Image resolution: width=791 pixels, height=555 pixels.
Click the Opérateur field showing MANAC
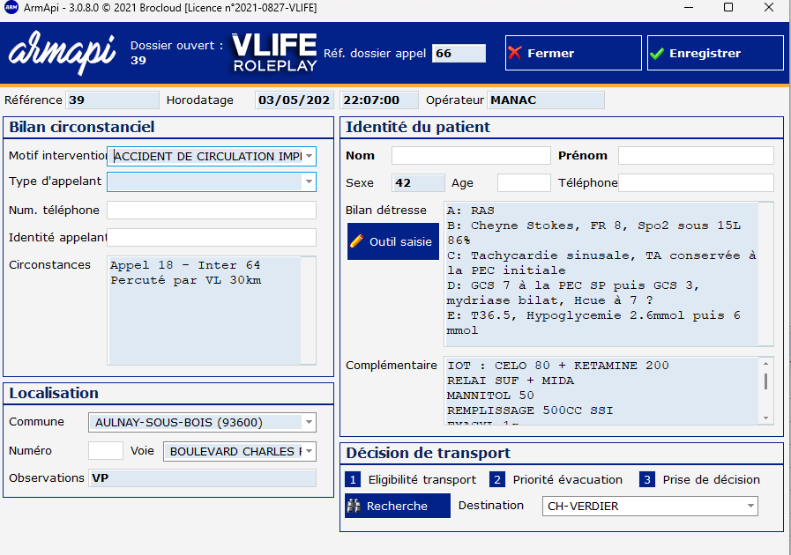(545, 100)
